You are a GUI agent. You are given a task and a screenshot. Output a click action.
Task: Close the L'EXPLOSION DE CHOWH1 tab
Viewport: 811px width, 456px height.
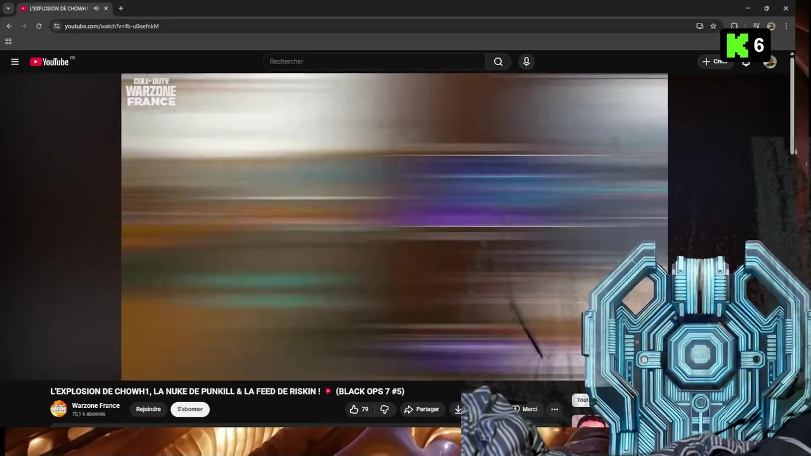(106, 8)
